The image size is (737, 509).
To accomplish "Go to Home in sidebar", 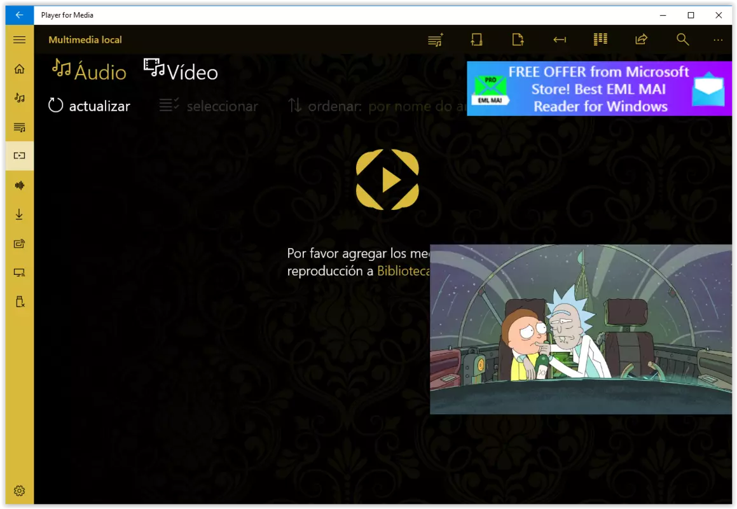I will pyautogui.click(x=19, y=69).
